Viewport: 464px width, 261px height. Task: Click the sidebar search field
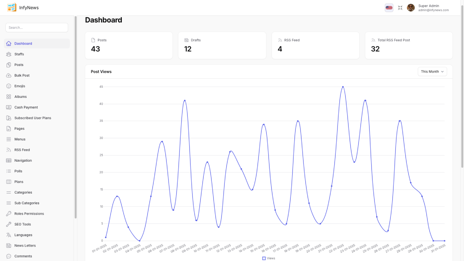(x=37, y=28)
